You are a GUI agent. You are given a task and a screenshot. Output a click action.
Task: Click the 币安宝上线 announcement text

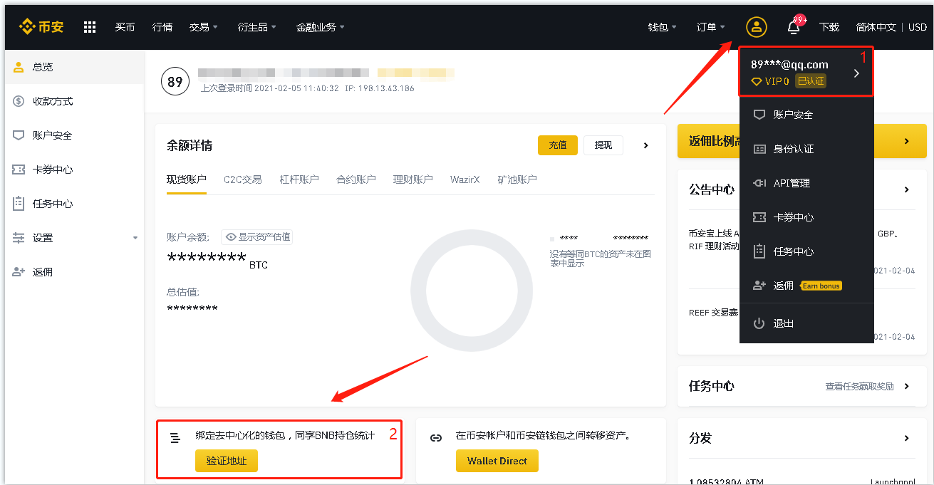[715, 241]
